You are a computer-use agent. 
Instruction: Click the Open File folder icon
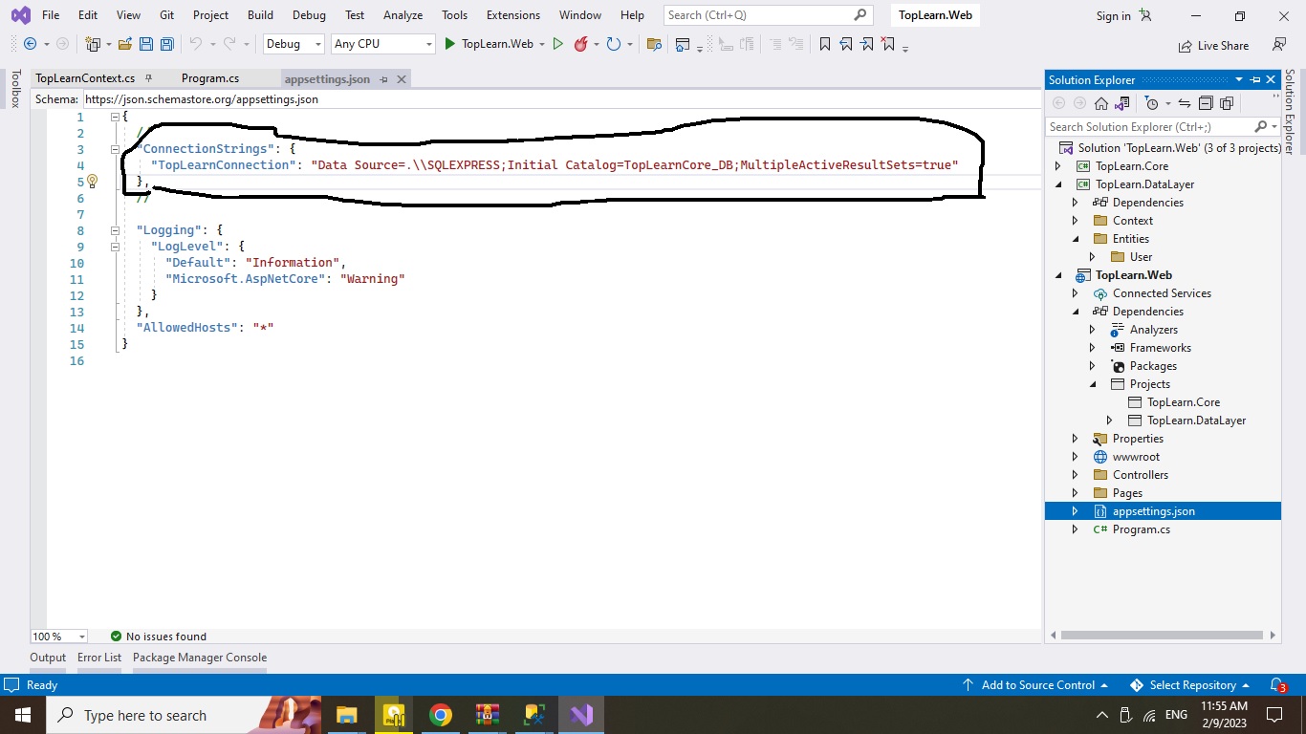click(x=125, y=44)
